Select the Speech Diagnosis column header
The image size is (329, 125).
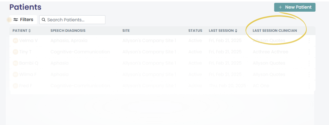[x=68, y=31]
